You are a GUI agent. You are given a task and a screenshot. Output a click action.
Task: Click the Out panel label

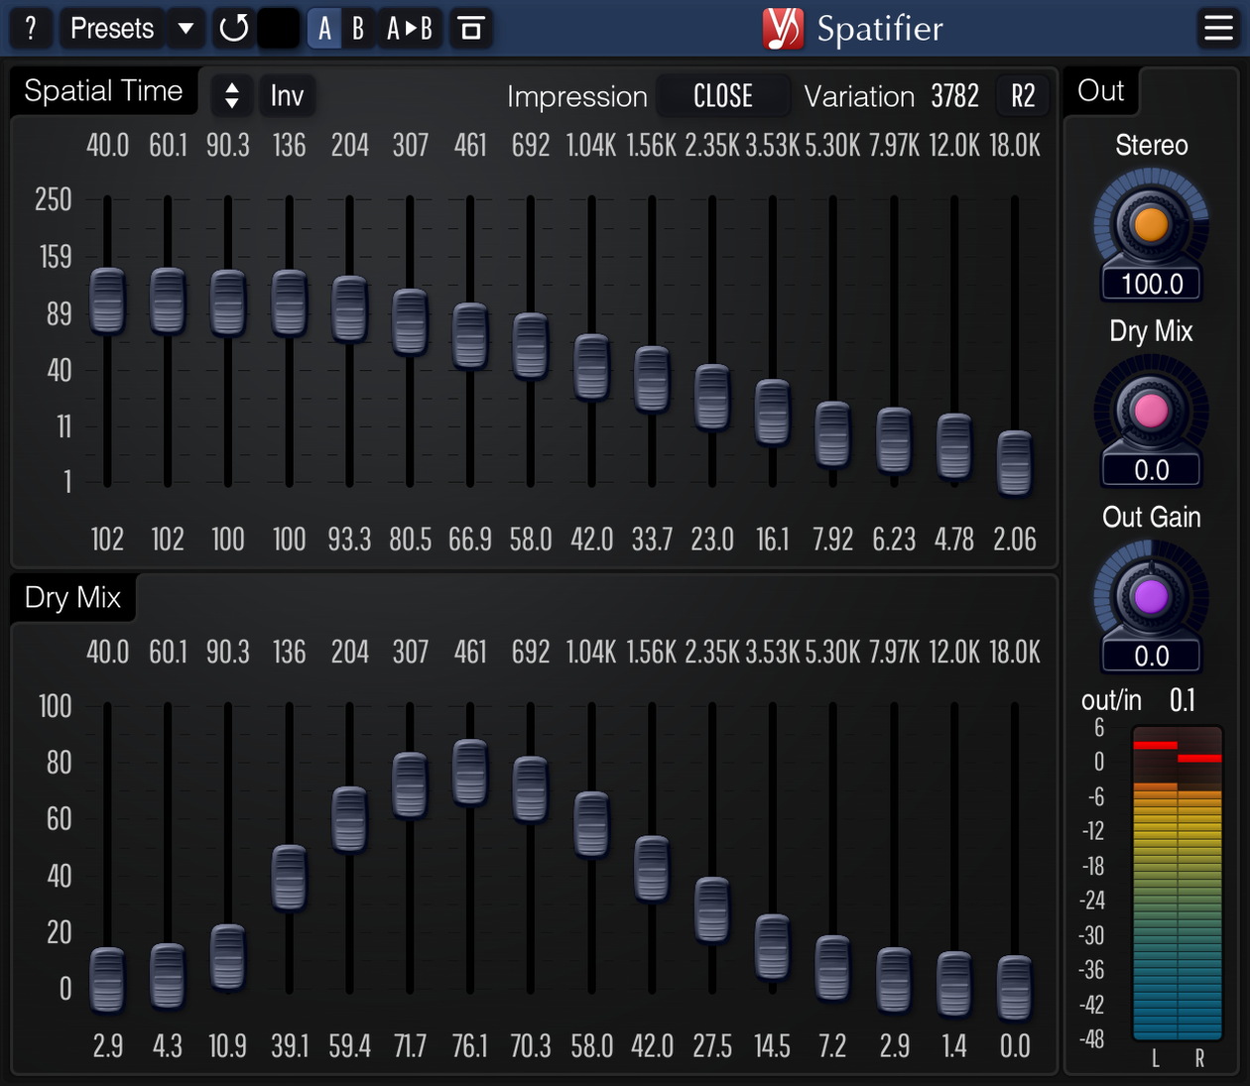click(1099, 90)
